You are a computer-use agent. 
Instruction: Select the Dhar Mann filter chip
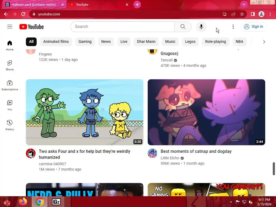146,42
